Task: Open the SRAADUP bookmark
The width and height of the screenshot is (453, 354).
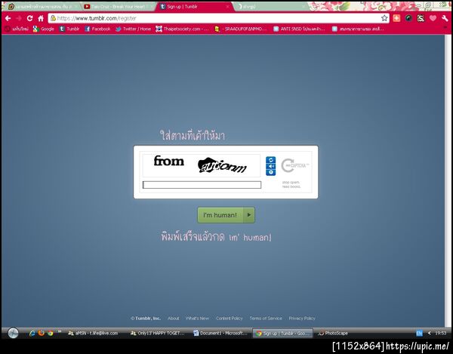Action: (240, 29)
